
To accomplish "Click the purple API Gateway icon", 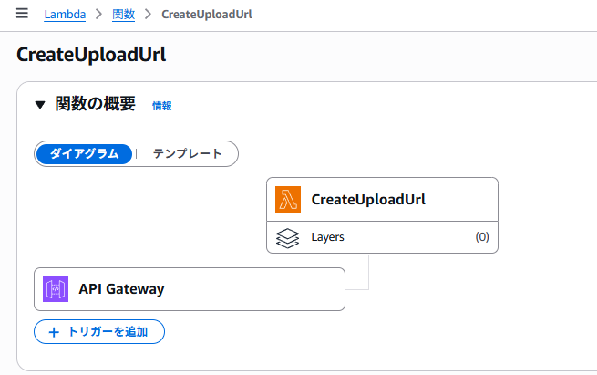I will tap(56, 289).
